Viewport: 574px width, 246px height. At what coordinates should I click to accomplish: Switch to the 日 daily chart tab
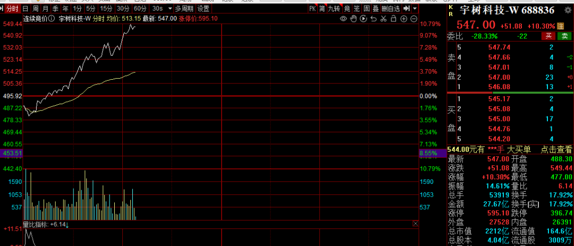tap(26, 9)
